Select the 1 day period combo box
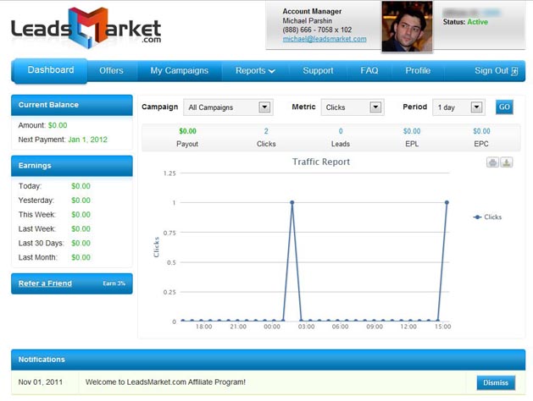The image size is (533, 401). point(458,107)
